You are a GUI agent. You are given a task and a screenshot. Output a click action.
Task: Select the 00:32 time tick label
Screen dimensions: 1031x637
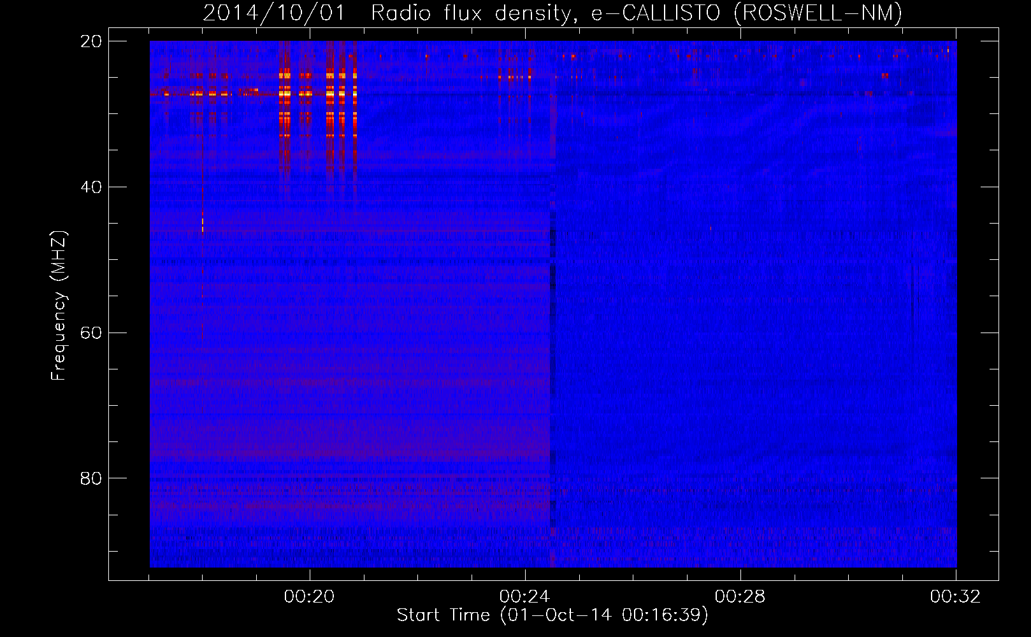[x=955, y=597]
